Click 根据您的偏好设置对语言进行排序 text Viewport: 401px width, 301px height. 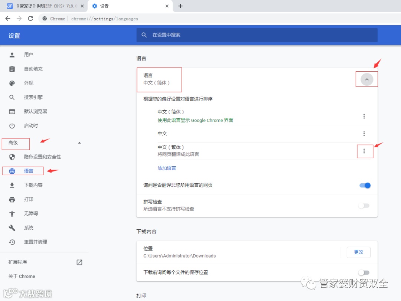[x=178, y=99]
